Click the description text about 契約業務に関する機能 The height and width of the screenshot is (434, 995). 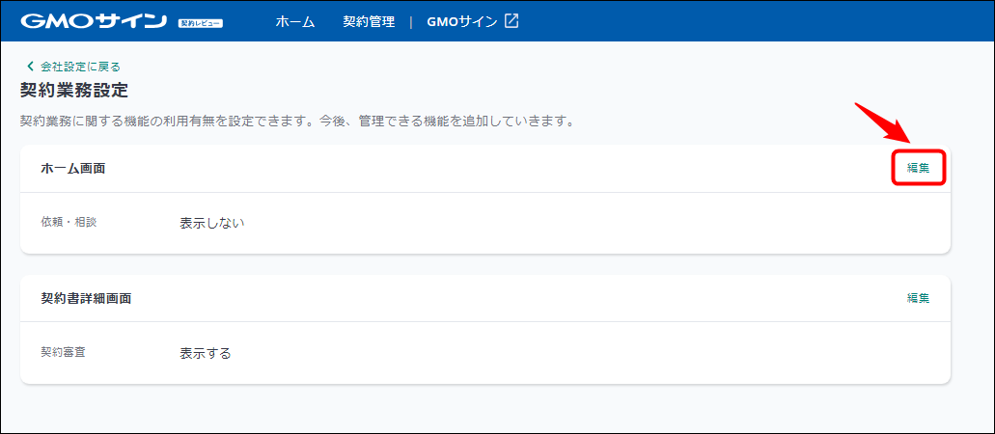(x=297, y=121)
